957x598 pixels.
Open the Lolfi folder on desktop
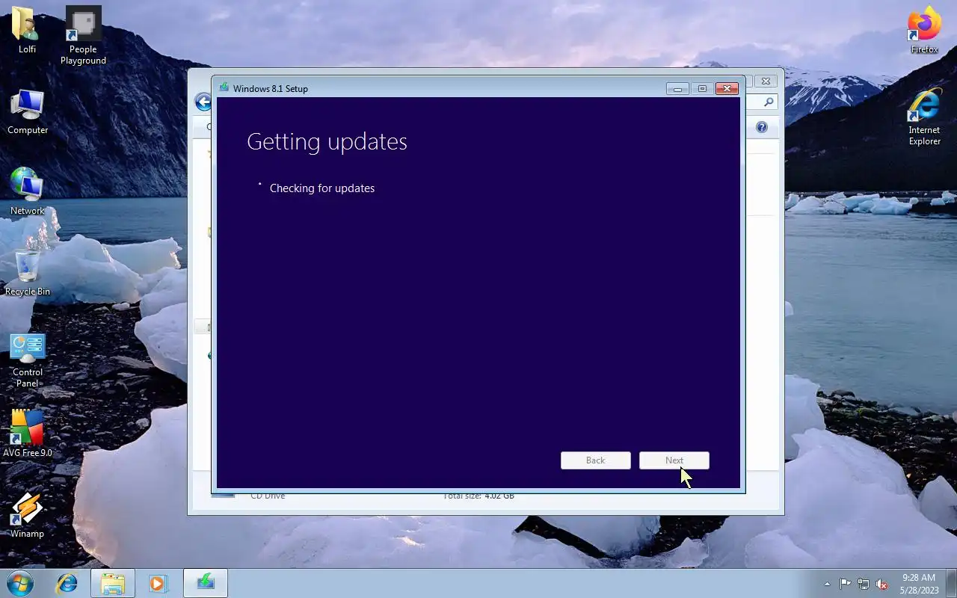tap(27, 30)
